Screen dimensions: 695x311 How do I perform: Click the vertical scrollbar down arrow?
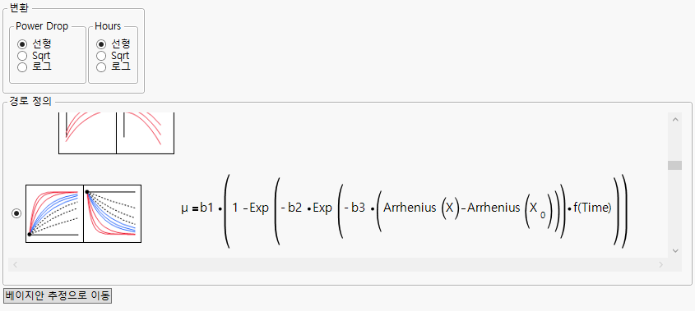(x=675, y=250)
